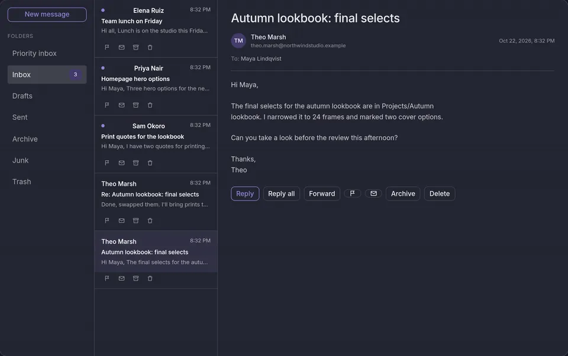This screenshot has height=356, width=568.
Task: Go to the Sent folder
Action: (47, 117)
